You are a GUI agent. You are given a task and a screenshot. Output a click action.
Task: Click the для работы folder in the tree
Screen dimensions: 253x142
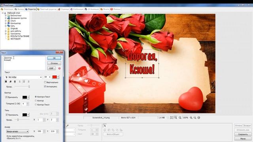(x=16, y=31)
